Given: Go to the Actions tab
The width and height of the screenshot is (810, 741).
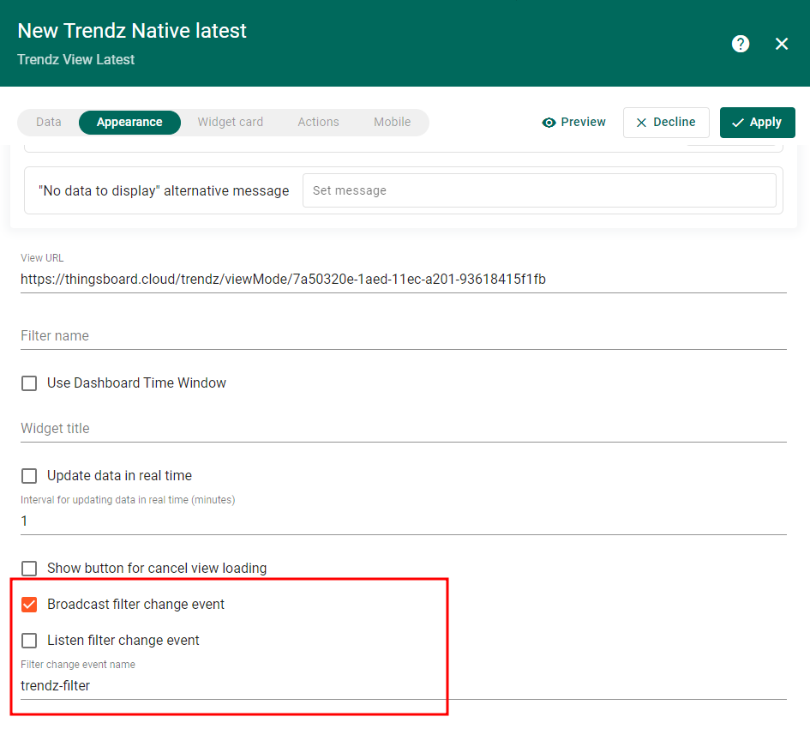Looking at the screenshot, I should [x=318, y=123].
